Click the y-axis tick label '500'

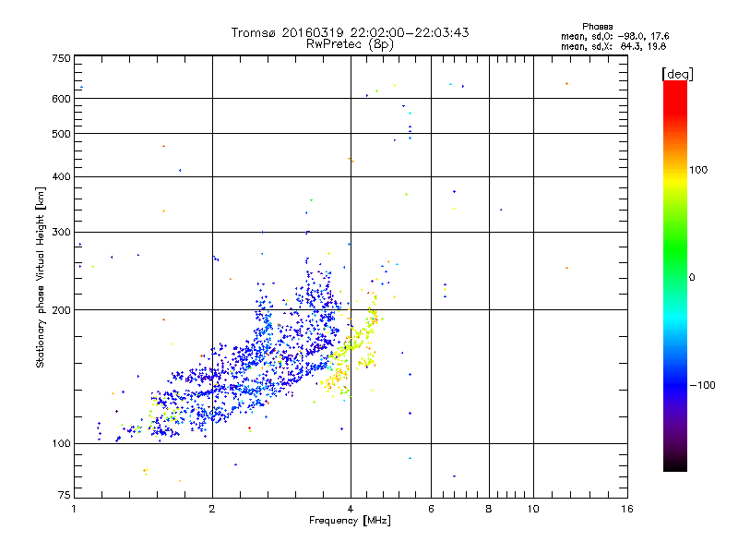[61, 134]
